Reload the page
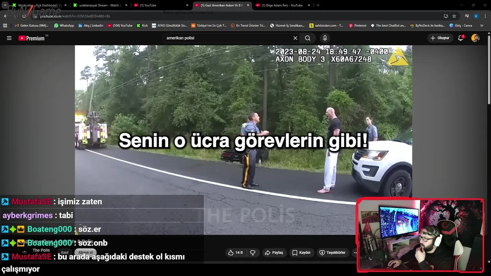Image resolution: width=491 pixels, height=276 pixels. point(24,16)
